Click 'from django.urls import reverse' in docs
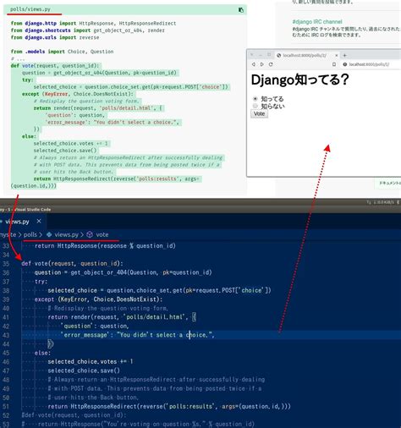Screen dimensions: 401x428 click(55, 37)
